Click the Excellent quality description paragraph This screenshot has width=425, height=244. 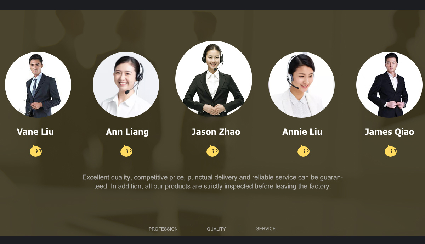[212, 182]
